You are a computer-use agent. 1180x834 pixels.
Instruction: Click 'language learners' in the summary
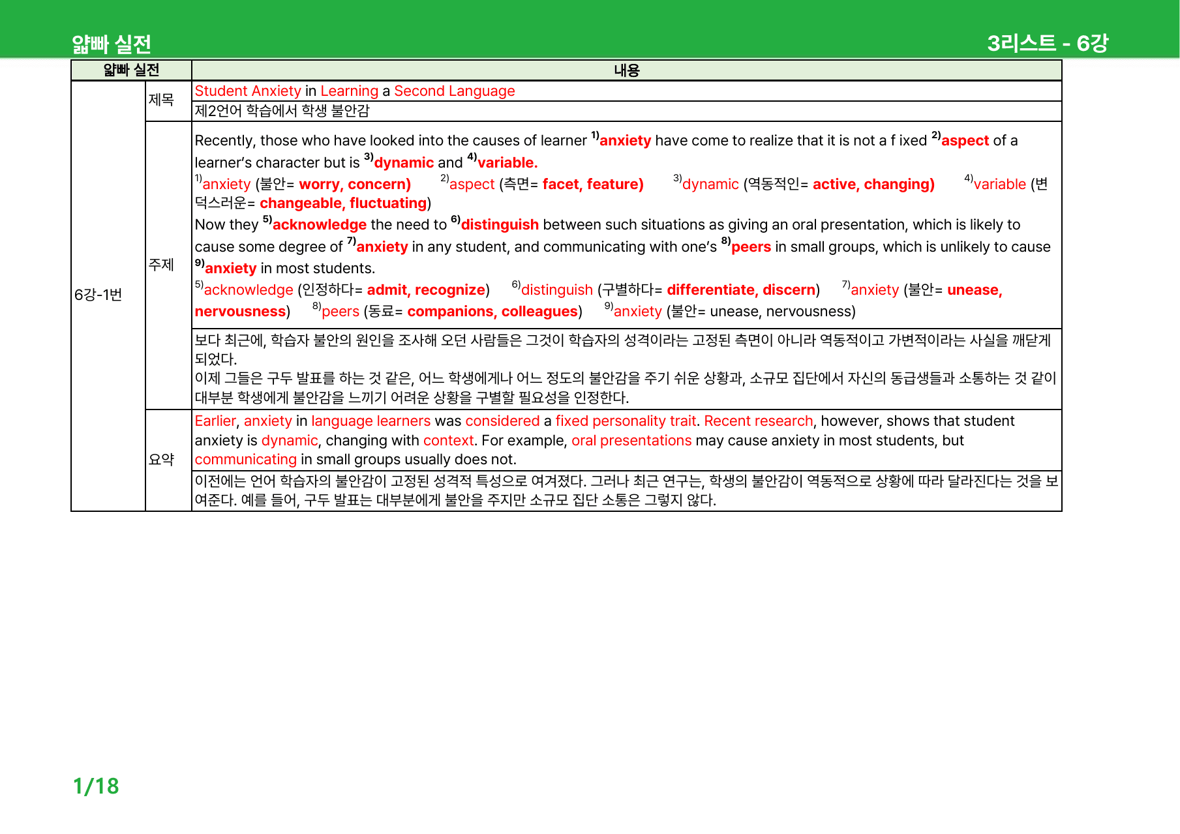[371, 421]
